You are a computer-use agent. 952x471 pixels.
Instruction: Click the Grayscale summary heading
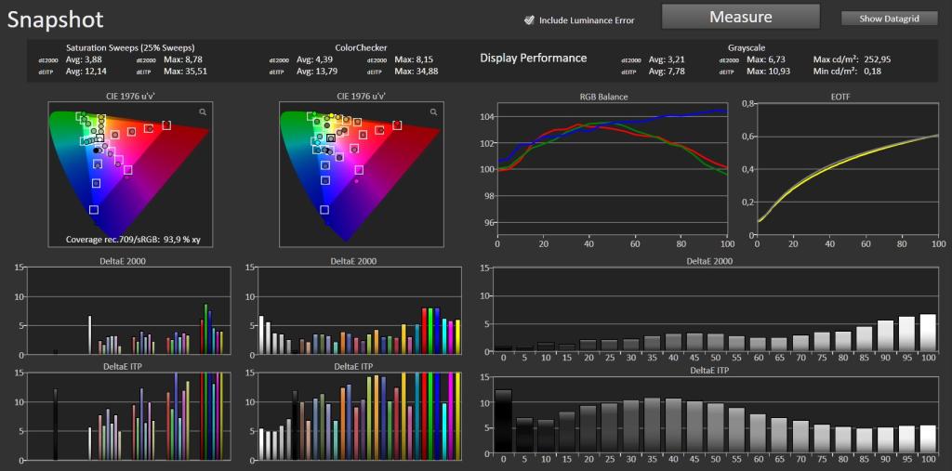click(x=745, y=47)
